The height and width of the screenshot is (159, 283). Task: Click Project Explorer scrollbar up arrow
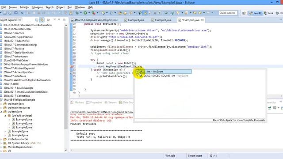66,25
